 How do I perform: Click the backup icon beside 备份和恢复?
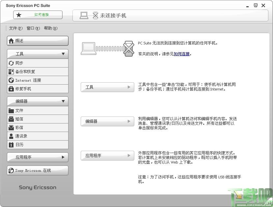(11, 72)
